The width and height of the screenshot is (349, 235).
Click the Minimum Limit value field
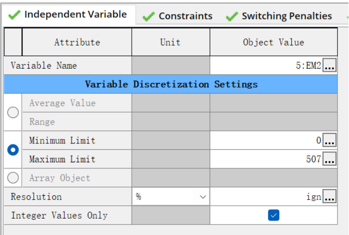coord(266,141)
